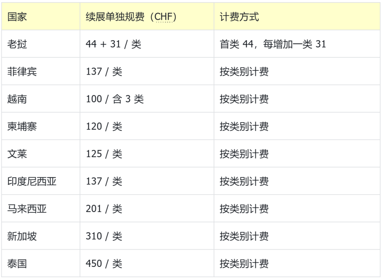
Task: Click the 120 / 类 fee cell
Action: tap(147, 126)
